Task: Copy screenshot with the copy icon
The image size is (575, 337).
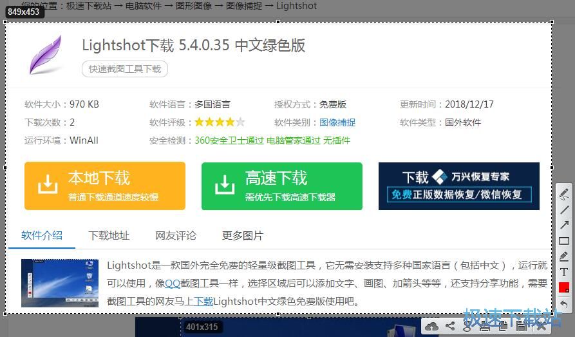Action: tap(503, 326)
